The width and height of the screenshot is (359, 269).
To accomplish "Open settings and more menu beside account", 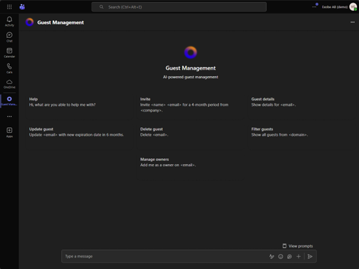I will tap(314, 7).
